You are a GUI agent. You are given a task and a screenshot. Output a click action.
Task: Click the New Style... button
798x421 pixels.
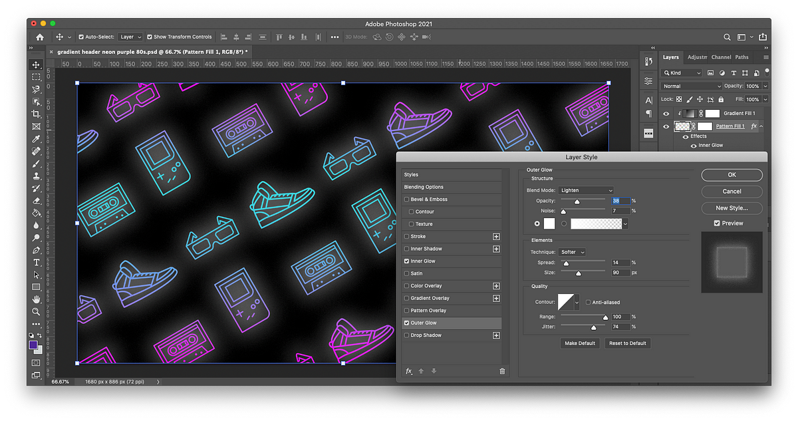pyautogui.click(x=731, y=208)
